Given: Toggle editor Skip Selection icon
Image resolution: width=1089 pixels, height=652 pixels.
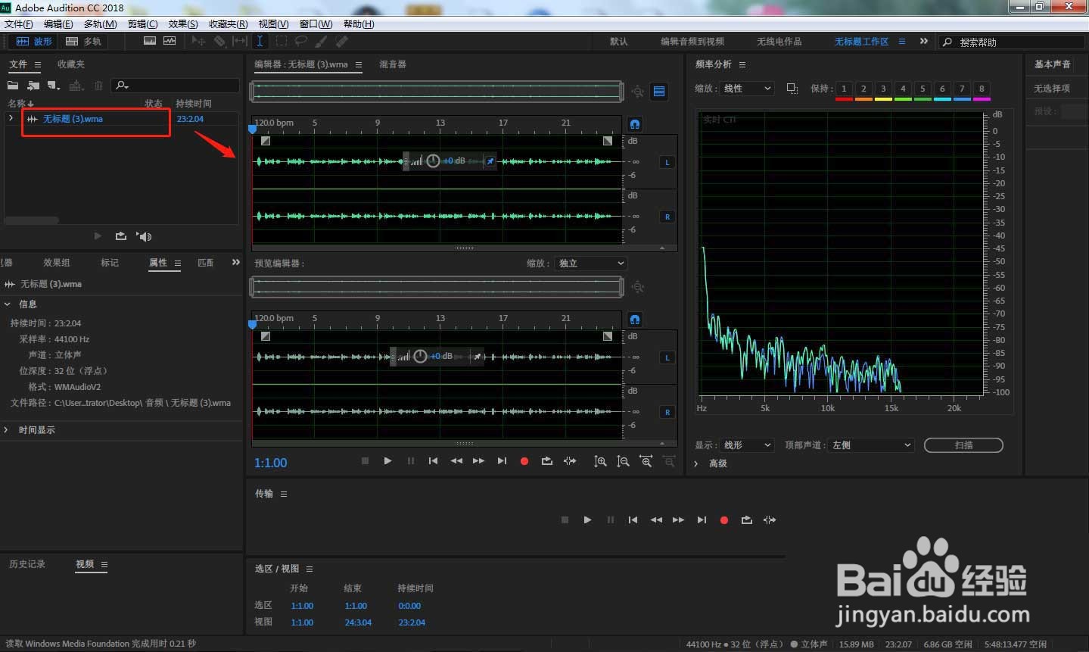Looking at the screenshot, I should 570,460.
